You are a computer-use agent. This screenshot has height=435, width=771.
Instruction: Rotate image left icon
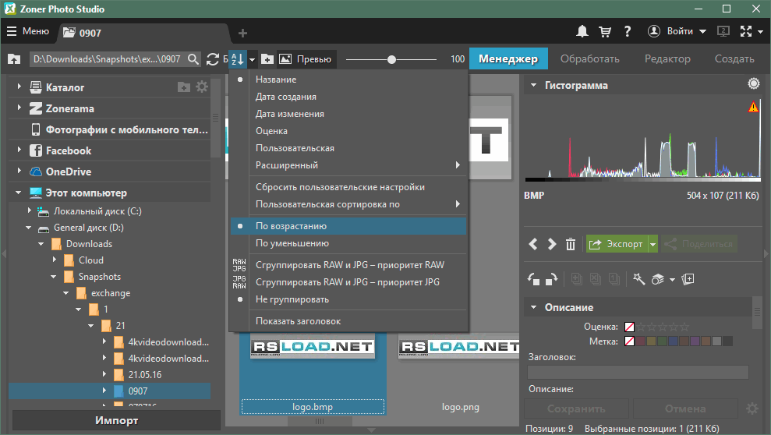pos(533,279)
